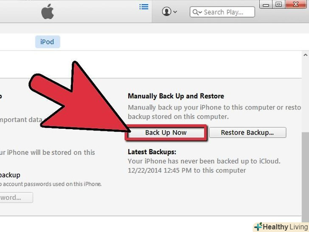Click the scrollbar track above the thumb

click(305, 95)
